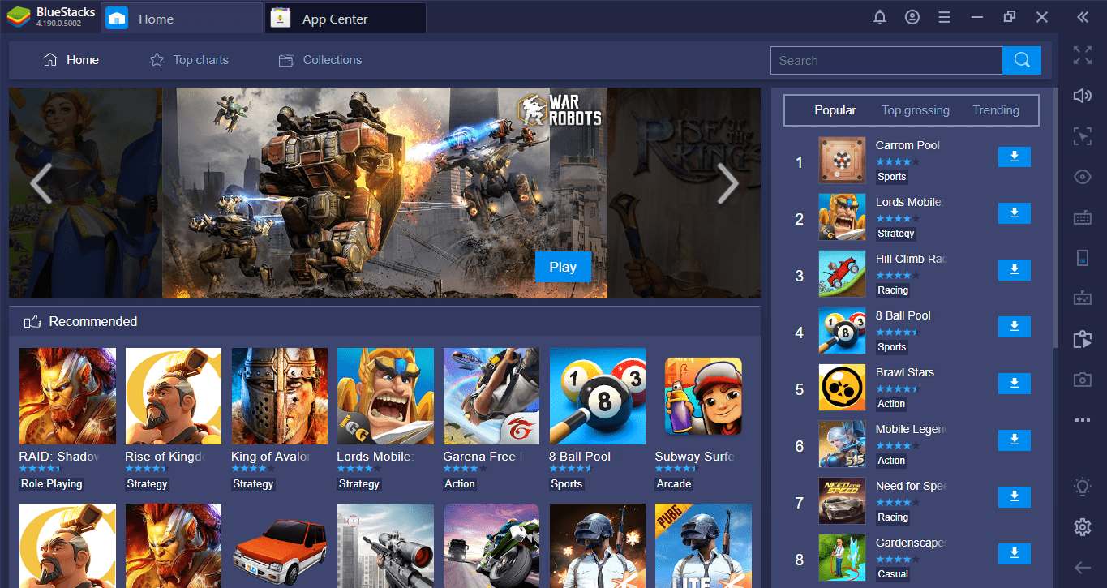Open the hamburger menu in title bar

pos(944,18)
